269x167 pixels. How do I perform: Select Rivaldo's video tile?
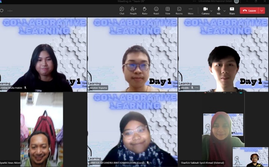tap(224, 55)
